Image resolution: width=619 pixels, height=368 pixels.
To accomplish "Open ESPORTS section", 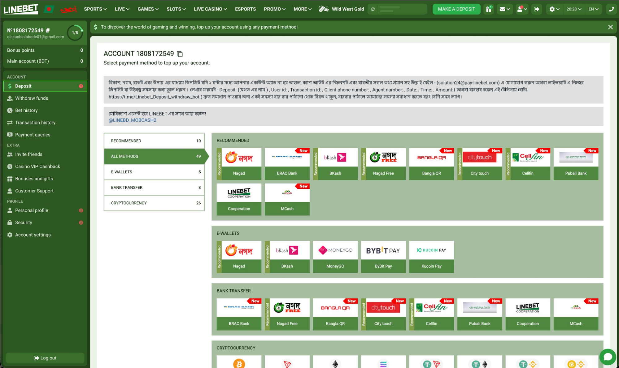I will click(245, 9).
